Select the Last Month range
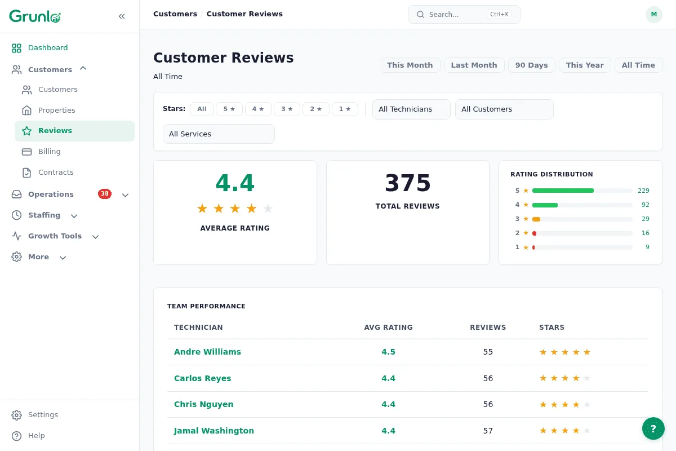This screenshot has height=451, width=676. (474, 65)
